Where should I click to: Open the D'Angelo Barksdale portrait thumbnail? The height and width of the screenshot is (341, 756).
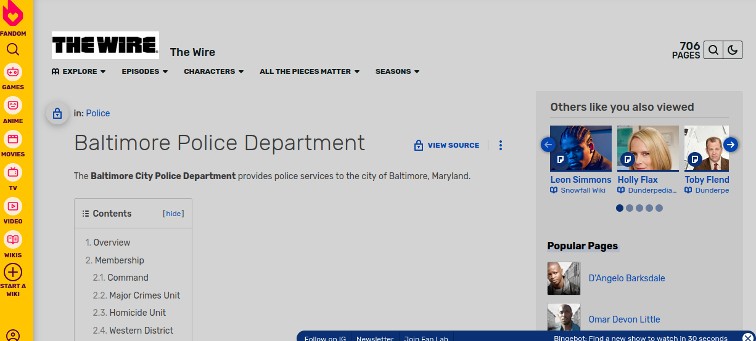(564, 278)
